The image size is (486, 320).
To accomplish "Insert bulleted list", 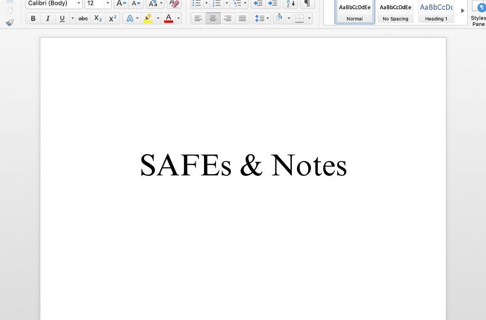I will click(197, 3).
